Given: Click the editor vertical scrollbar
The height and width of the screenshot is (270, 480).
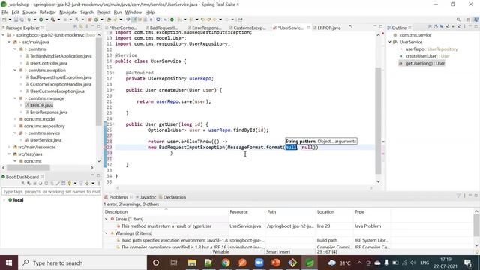Looking at the screenshot, I should (x=378, y=120).
